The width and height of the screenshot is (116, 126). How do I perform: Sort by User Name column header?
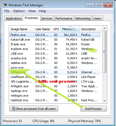pos(43,29)
